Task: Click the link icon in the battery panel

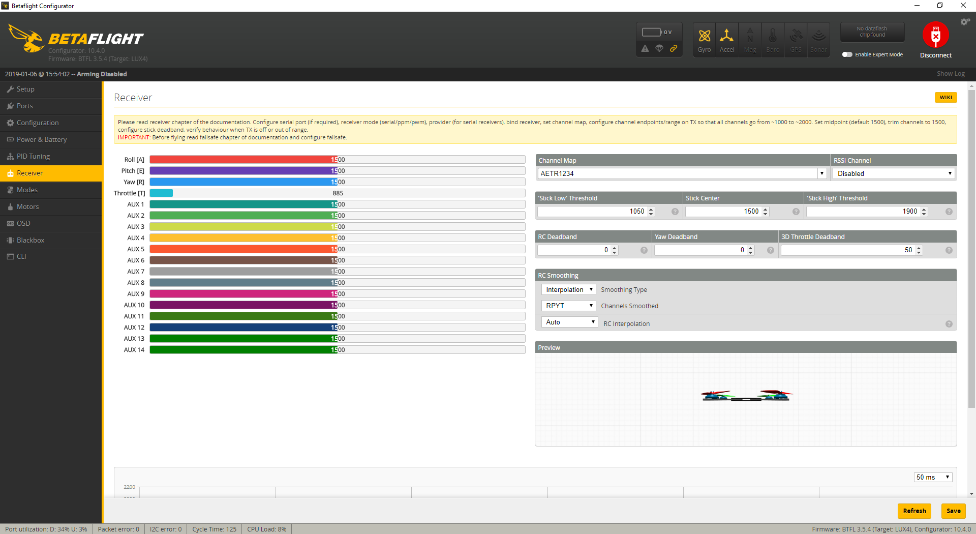Action: [674, 48]
